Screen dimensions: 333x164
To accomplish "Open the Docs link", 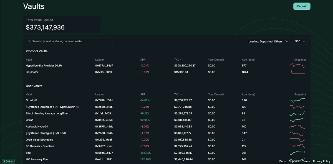I will click(282, 161).
